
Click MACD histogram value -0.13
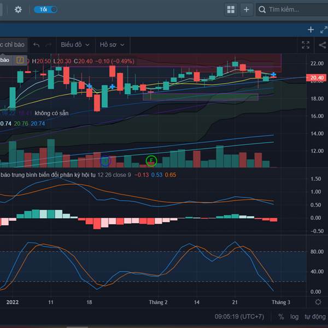142,175
